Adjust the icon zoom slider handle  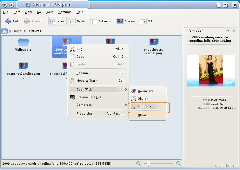coord(148,164)
